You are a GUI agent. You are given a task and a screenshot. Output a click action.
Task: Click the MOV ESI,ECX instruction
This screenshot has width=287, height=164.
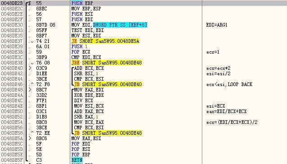coord(89,106)
